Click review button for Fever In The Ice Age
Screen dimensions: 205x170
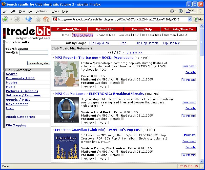click(x=89, y=87)
